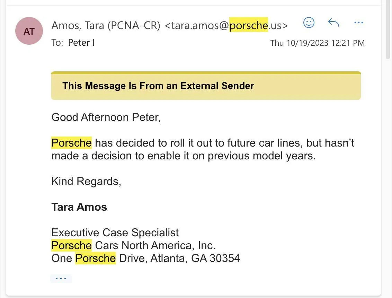Click the Atlanta, GA 30354 address text
The height and width of the screenshot is (298, 392).
[x=195, y=258]
